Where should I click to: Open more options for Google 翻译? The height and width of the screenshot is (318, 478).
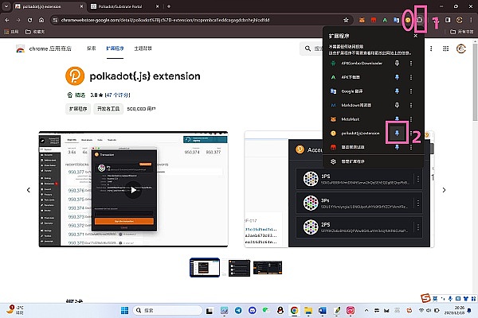411,91
